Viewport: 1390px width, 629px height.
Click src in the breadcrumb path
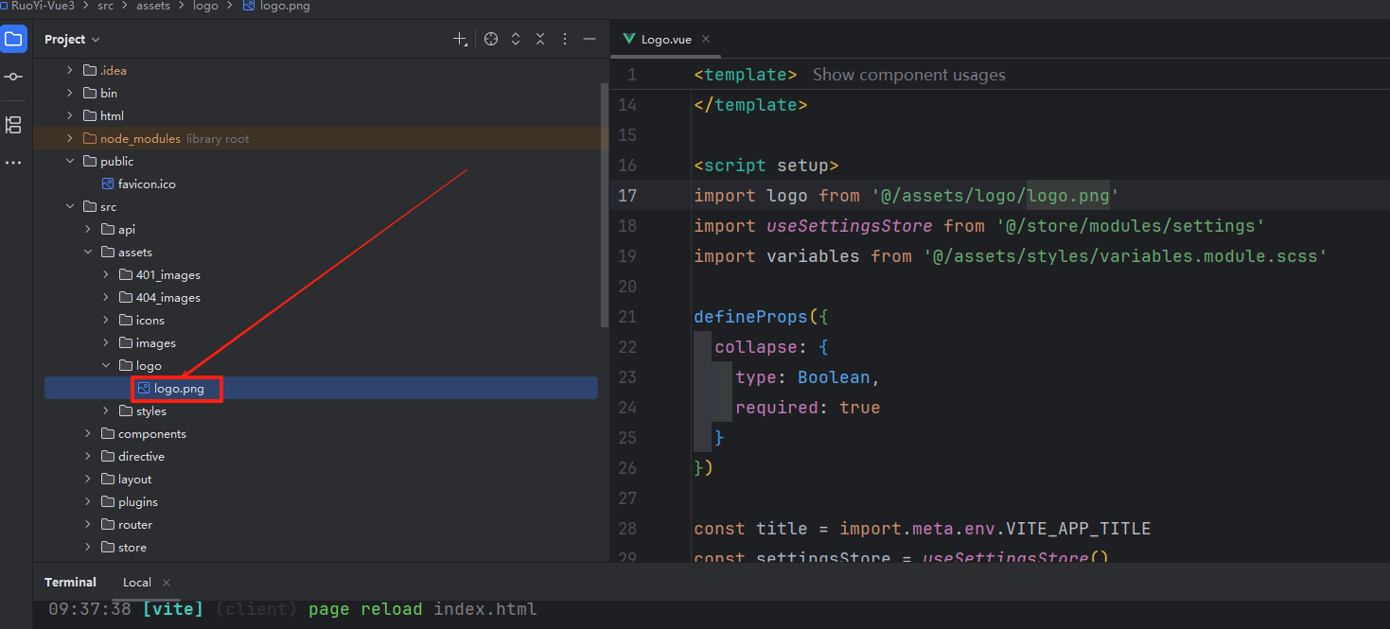point(106,6)
